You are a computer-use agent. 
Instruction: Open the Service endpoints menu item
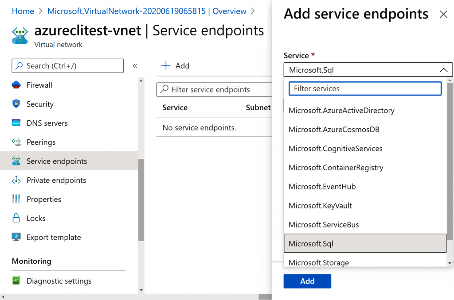[x=57, y=161]
